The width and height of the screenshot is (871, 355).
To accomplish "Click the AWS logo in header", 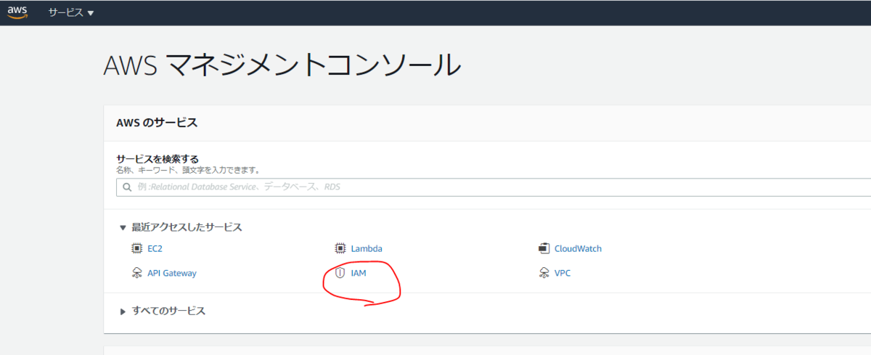I will pyautogui.click(x=17, y=13).
